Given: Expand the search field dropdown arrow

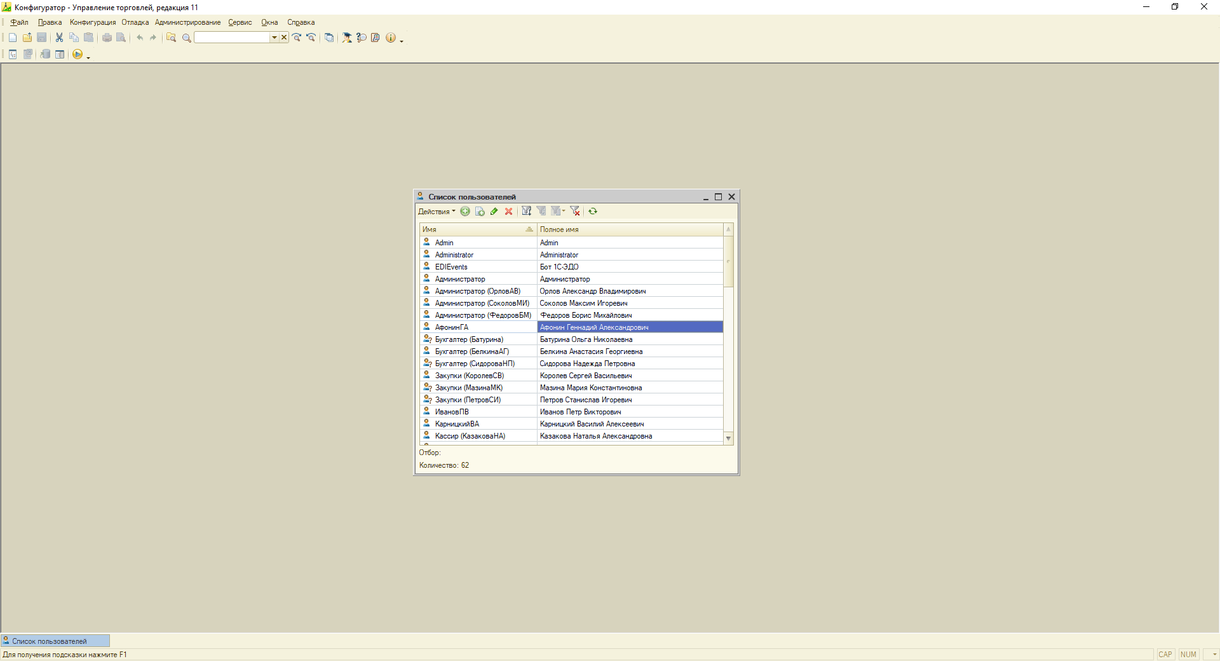Looking at the screenshot, I should click(x=274, y=37).
